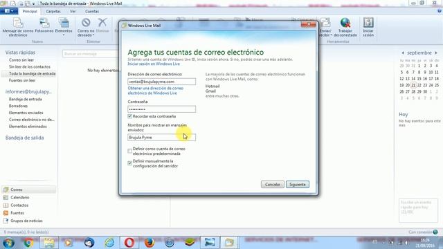Click the Windows Start button
Image resolution: width=443 pixels, height=249 pixels.
[x=8, y=243]
